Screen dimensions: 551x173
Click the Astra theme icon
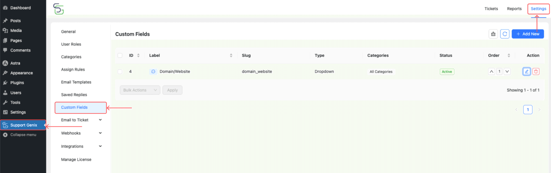(x=5, y=63)
